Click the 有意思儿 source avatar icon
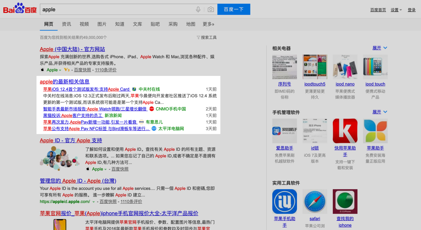Screen dimensions: 421x230 click(141, 122)
